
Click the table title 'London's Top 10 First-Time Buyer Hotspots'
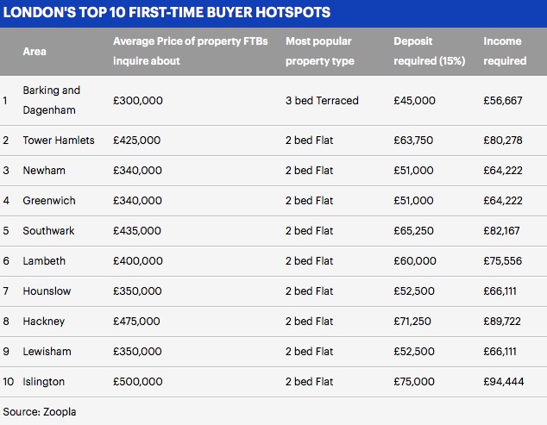tap(167, 12)
